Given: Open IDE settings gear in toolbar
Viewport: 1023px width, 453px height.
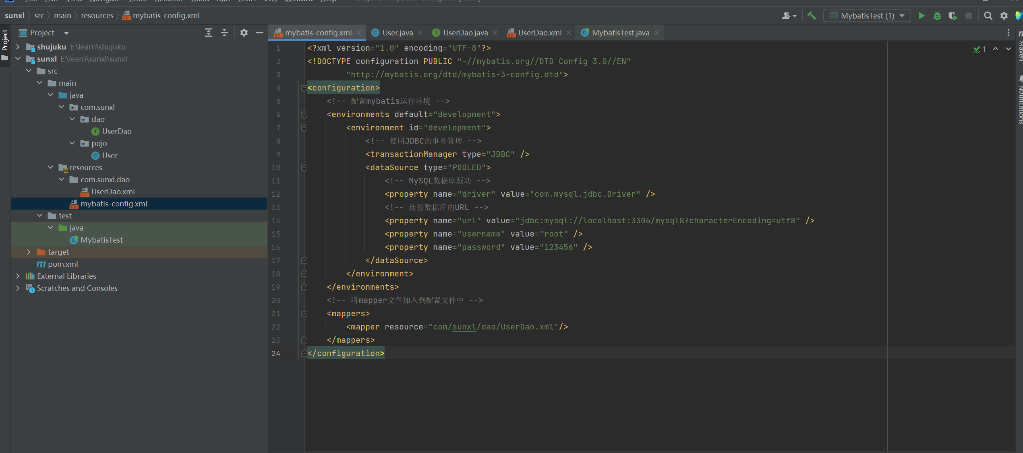Looking at the screenshot, I should click(1004, 16).
